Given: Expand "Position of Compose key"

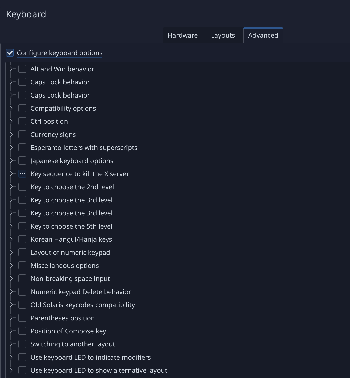Looking at the screenshot, I should pyautogui.click(x=11, y=331).
